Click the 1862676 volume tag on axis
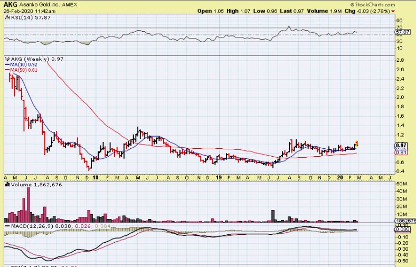This screenshot has width=416, height=267. pyautogui.click(x=405, y=221)
